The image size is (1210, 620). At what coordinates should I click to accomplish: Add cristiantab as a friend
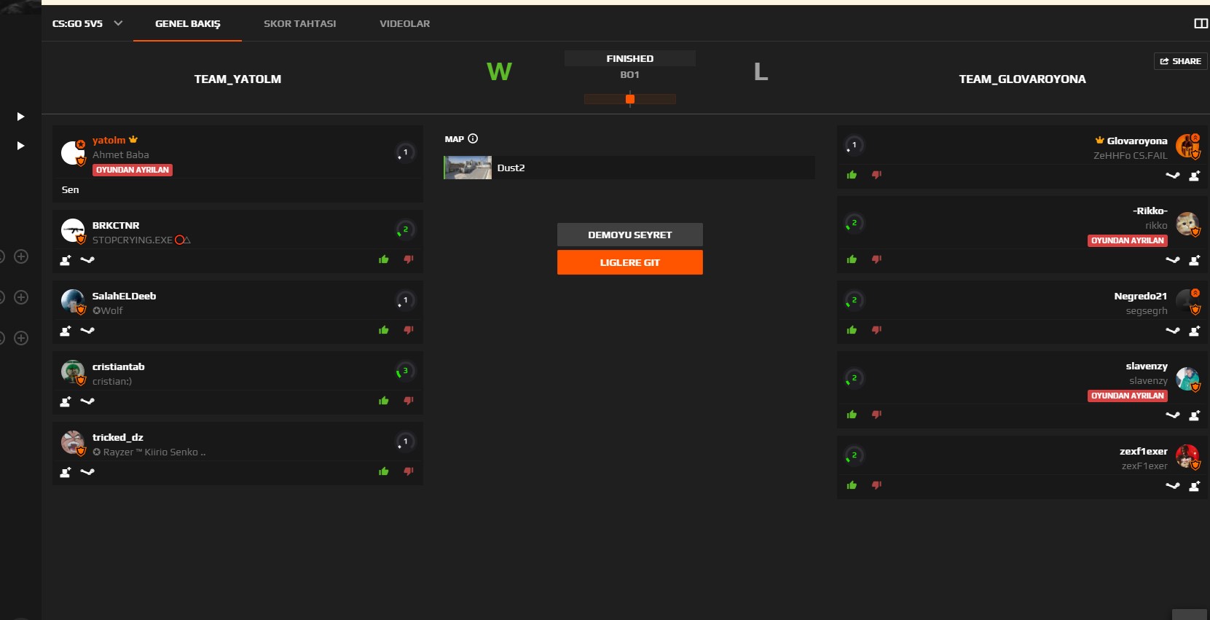point(65,401)
